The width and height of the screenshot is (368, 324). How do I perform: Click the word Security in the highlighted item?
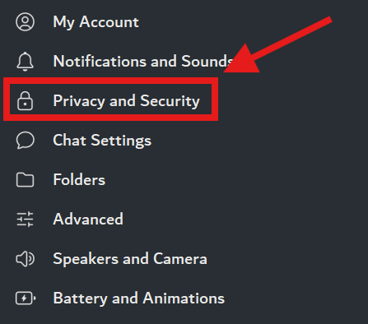pos(170,101)
